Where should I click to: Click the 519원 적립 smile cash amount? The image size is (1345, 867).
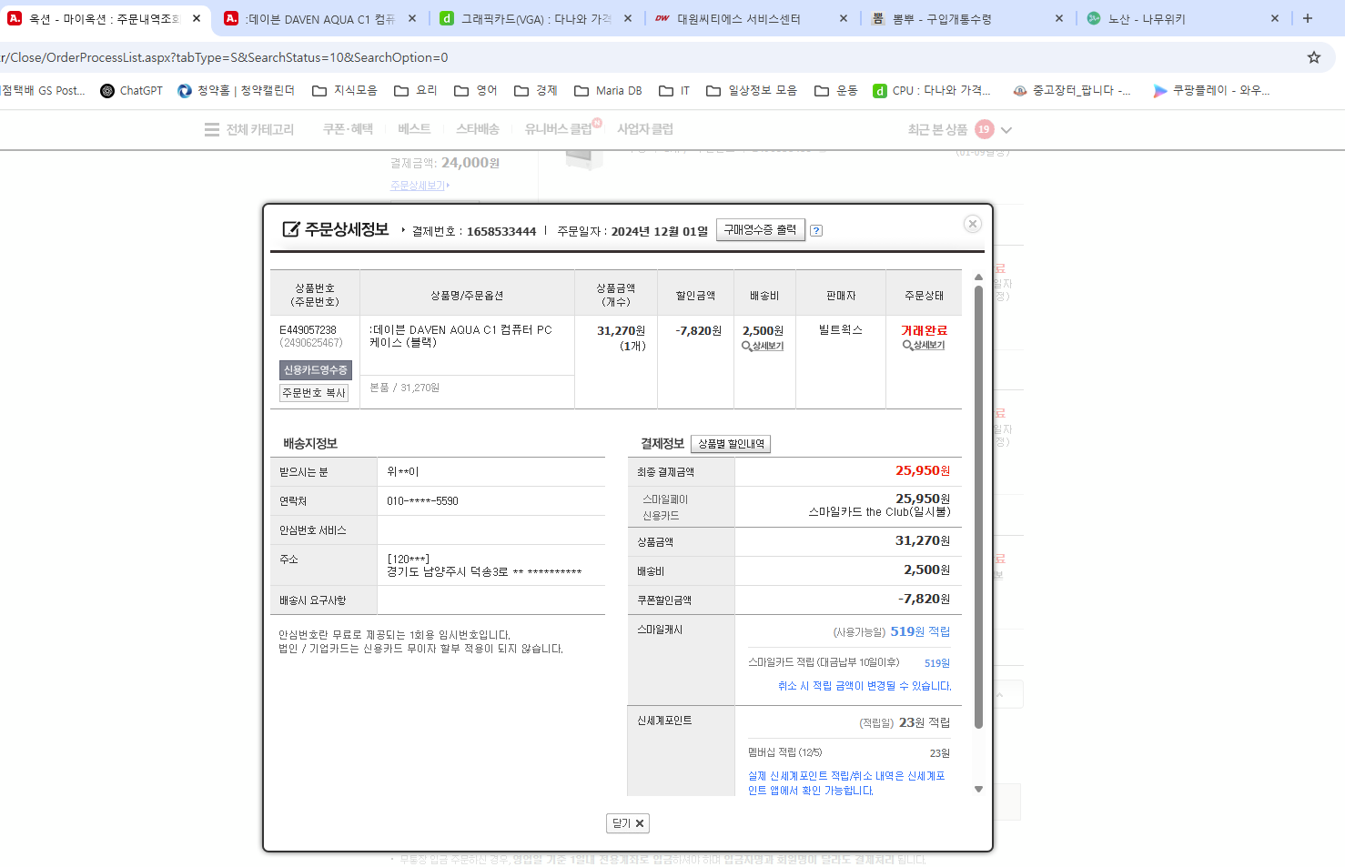(x=920, y=631)
